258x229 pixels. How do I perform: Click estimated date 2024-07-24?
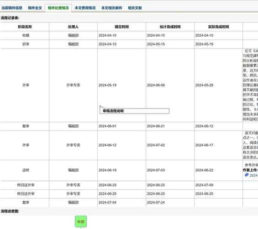156,202
